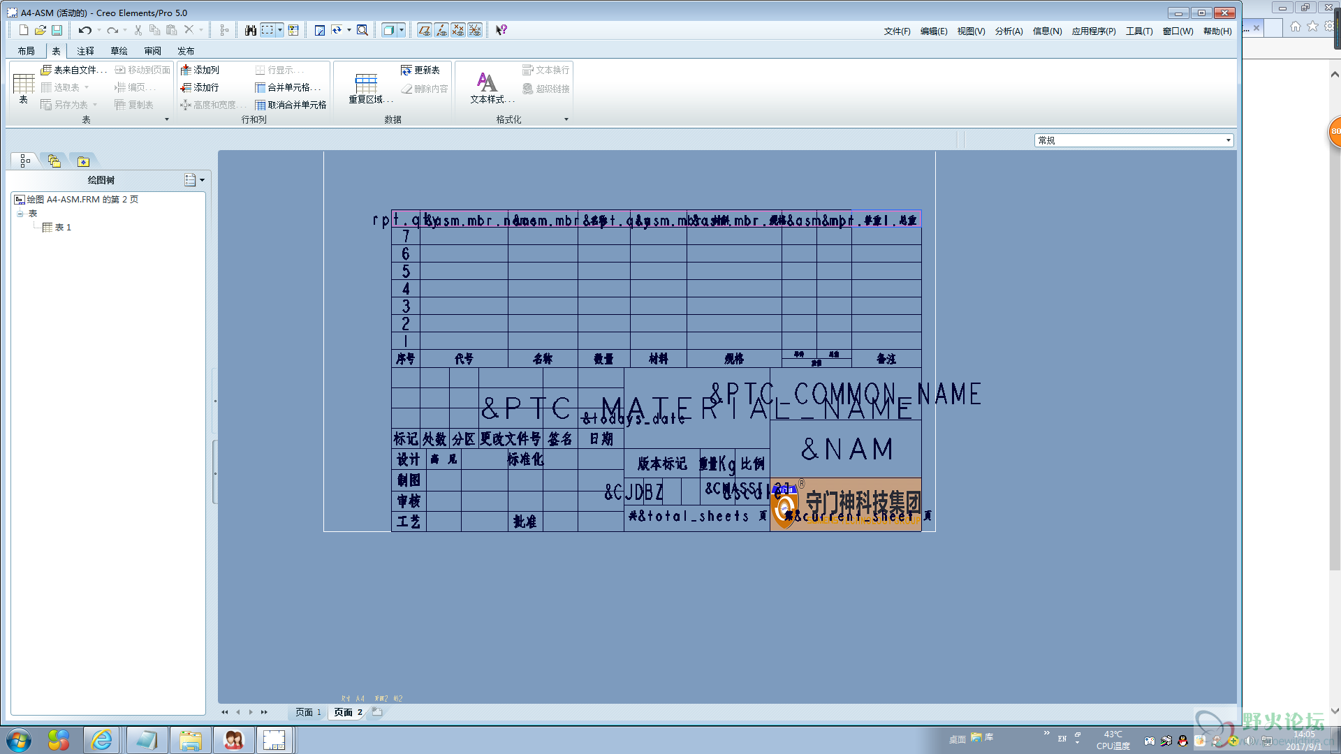Toggle datum plane display icon
Image resolution: width=1341 pixels, height=754 pixels.
425,30
